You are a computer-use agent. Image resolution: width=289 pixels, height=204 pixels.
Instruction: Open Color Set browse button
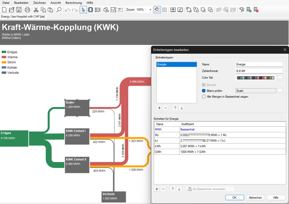tap(280, 78)
